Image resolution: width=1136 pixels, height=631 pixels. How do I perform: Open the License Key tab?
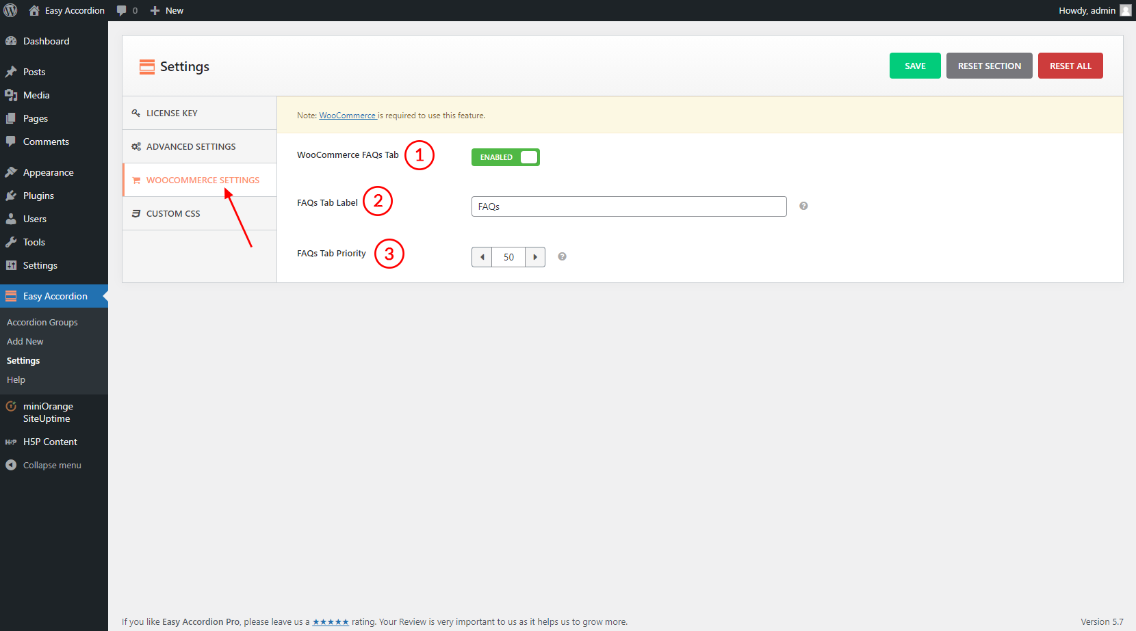(x=172, y=113)
